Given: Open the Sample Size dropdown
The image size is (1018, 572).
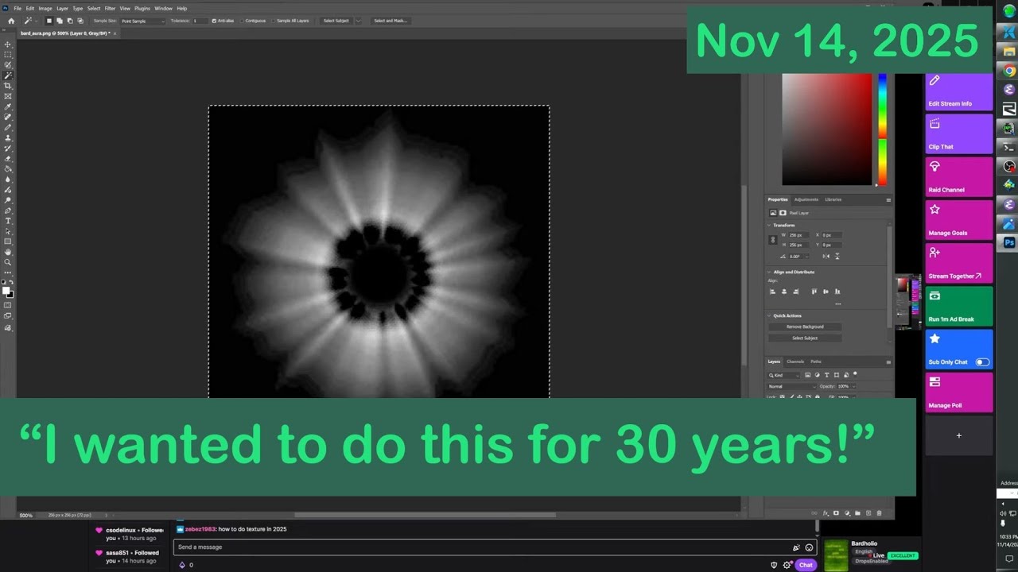Looking at the screenshot, I should pos(142,21).
